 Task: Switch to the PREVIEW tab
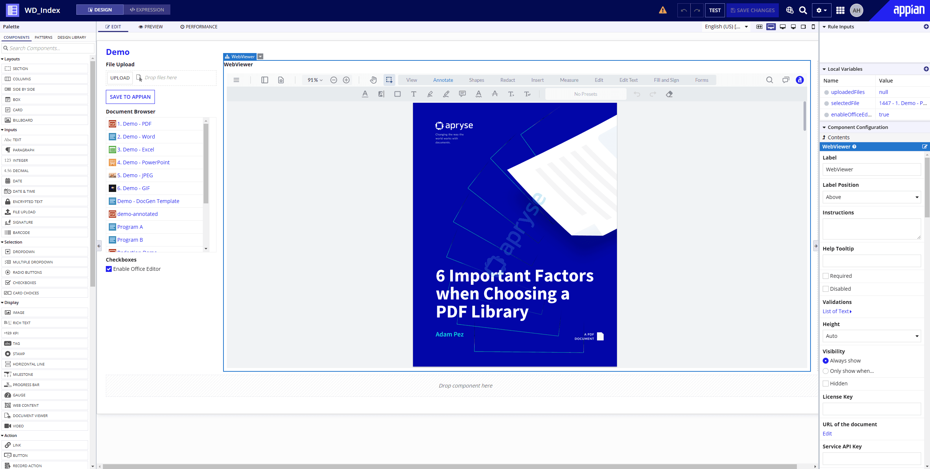click(151, 27)
